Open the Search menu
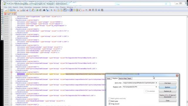The height and width of the screenshot is (106, 188). (x=15, y=7)
